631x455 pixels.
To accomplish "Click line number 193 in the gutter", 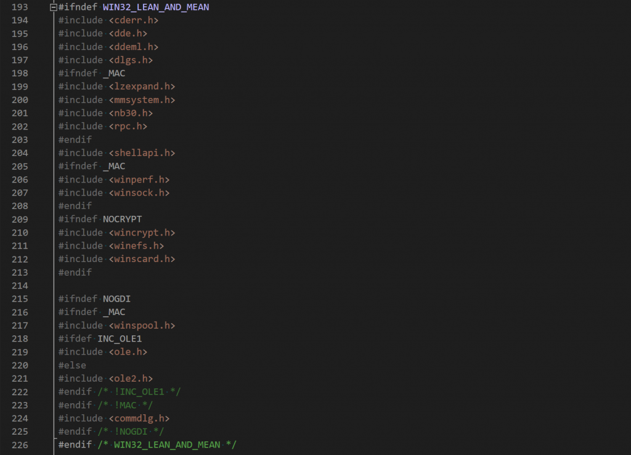I will pos(21,7).
